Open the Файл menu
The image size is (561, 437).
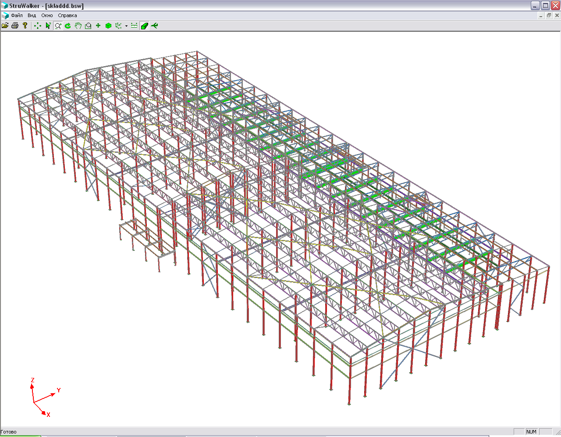[17, 15]
